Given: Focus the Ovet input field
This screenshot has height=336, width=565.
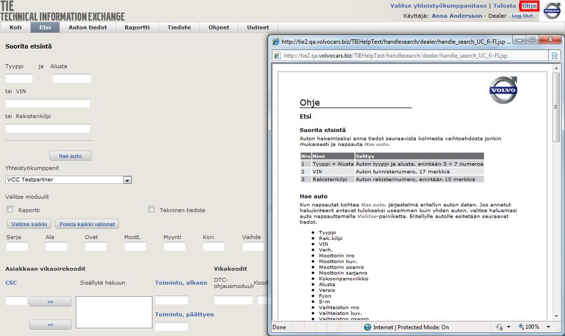Looking at the screenshot, I should [x=96, y=246].
